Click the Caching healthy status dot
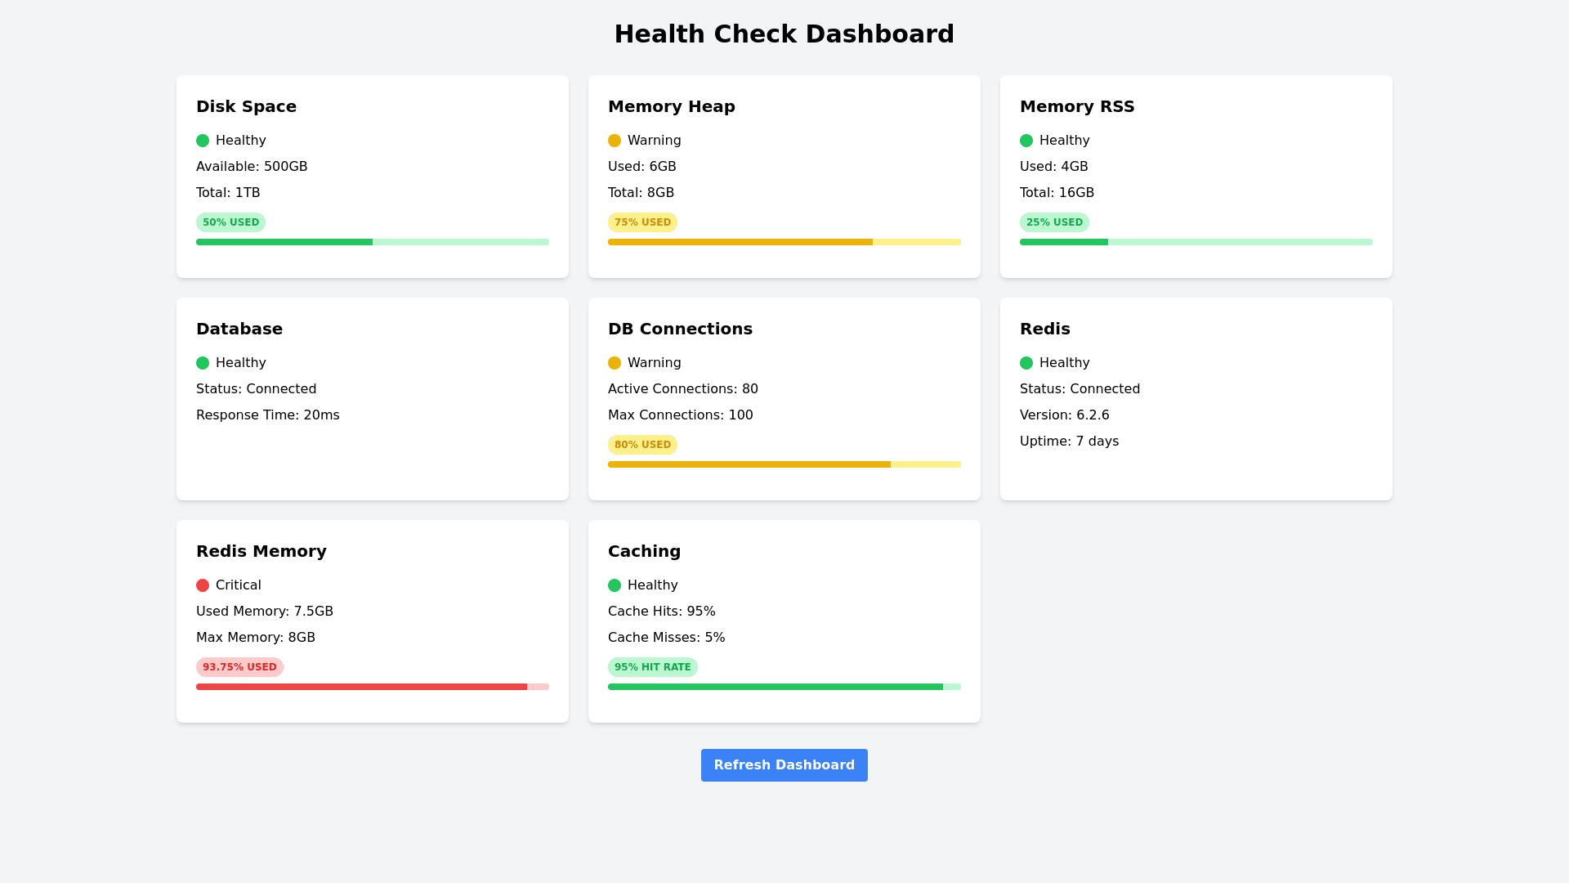 615,585
